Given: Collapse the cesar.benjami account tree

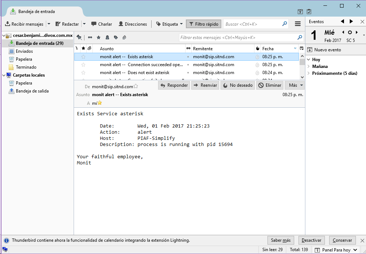Looking at the screenshot, I should 4,35.
